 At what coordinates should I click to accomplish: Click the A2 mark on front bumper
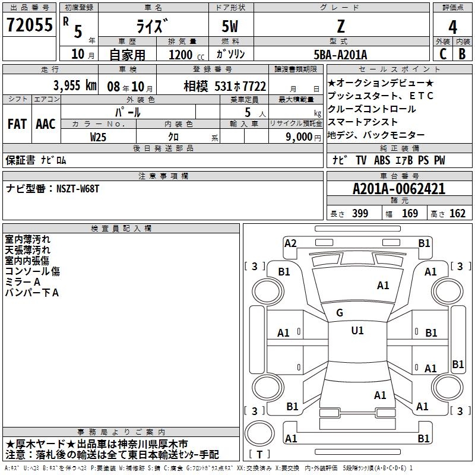(x=290, y=243)
